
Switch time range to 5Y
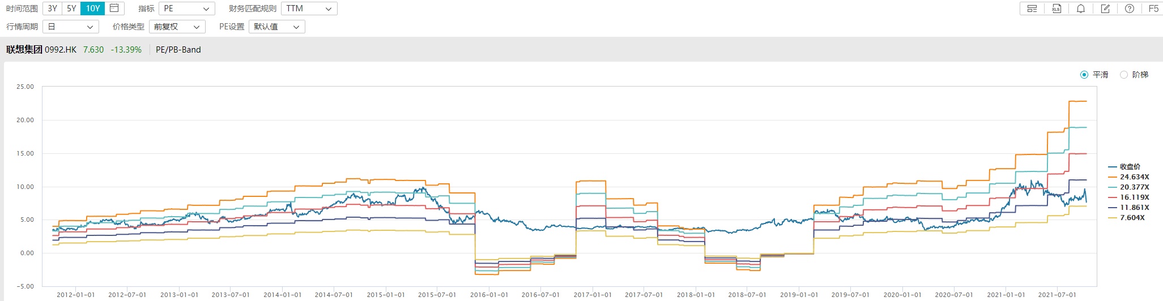(71, 8)
